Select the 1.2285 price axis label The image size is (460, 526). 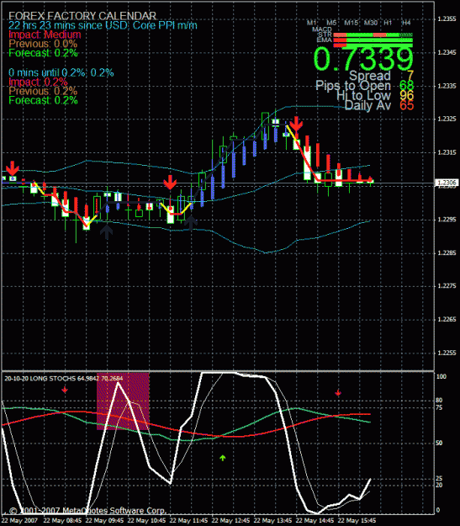447,252
